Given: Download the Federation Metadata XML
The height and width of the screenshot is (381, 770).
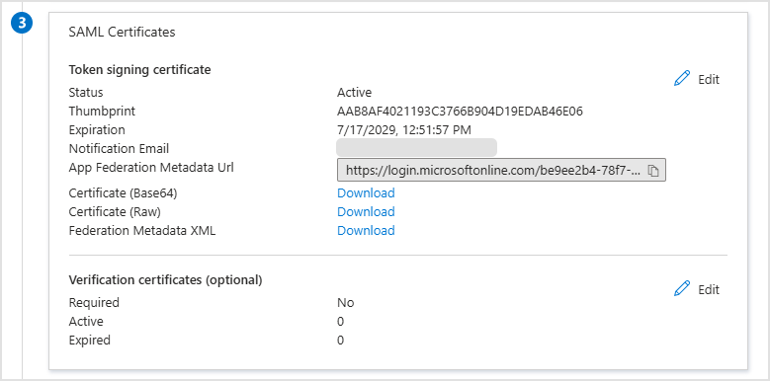Looking at the screenshot, I should tap(366, 230).
